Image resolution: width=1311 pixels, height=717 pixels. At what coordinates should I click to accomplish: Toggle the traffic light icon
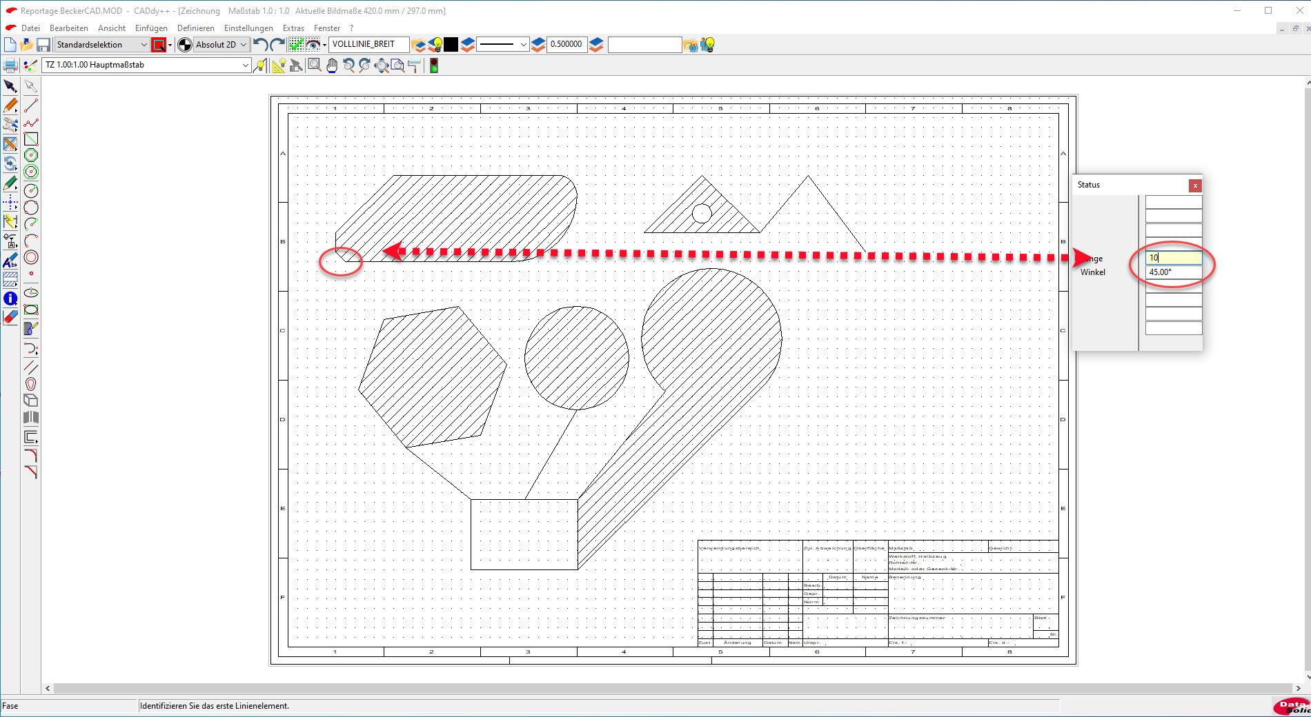tap(433, 65)
